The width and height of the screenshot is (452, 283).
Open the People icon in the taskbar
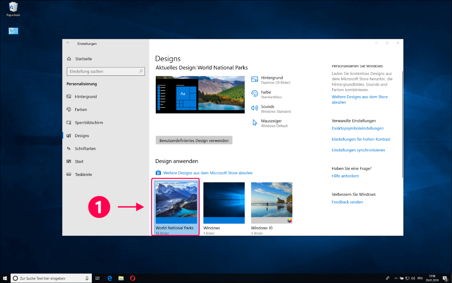tap(388, 278)
